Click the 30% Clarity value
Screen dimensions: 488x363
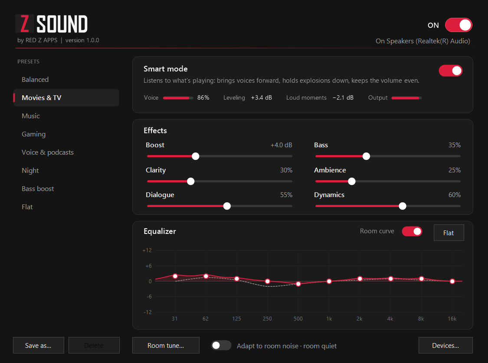(286, 170)
